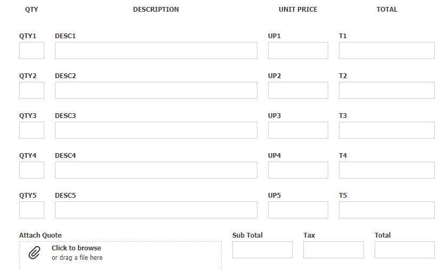The image size is (445, 270).
Task: Focus the QTY1 quantity field
Action: [x=31, y=50]
